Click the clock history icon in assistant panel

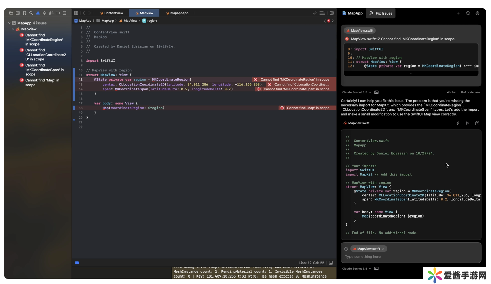[468, 13]
